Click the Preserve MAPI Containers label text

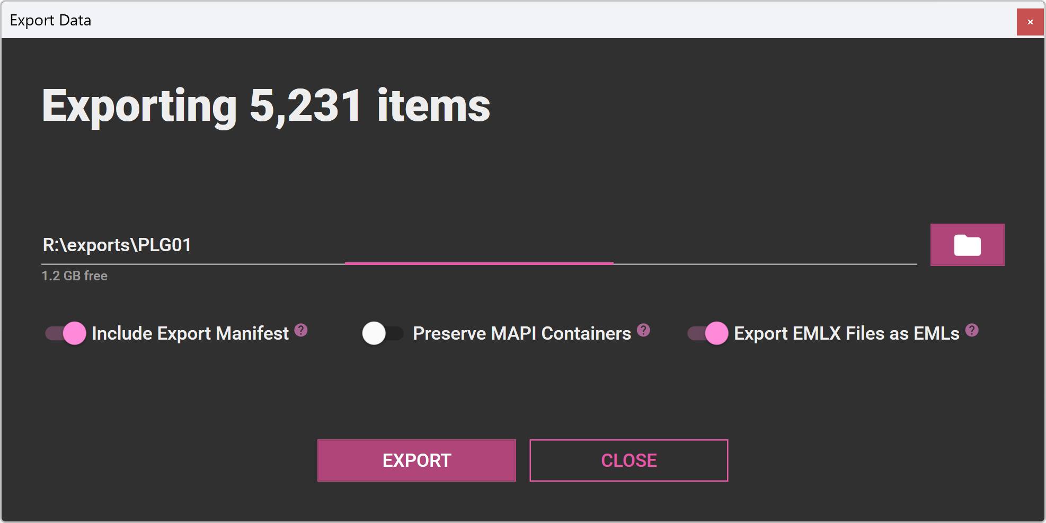[522, 333]
